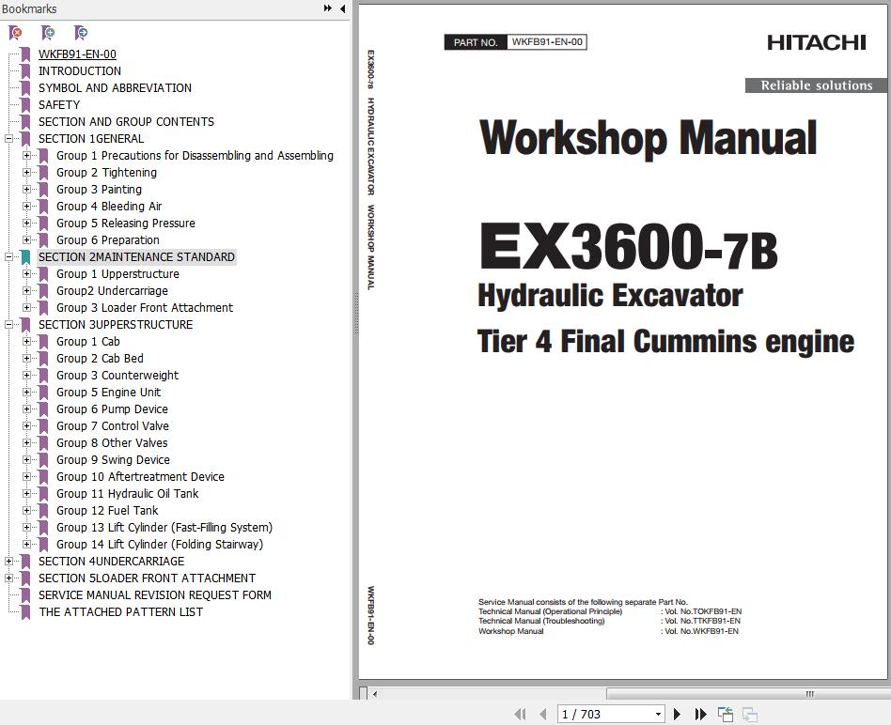Screen dimensions: 891x725
Task: Open Group 11 Hydraulic Oil Tank bookmark
Action: [127, 494]
